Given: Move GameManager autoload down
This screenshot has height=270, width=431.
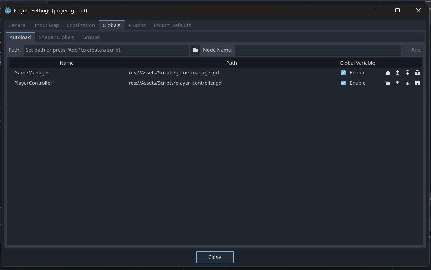Looking at the screenshot, I should [x=407, y=73].
